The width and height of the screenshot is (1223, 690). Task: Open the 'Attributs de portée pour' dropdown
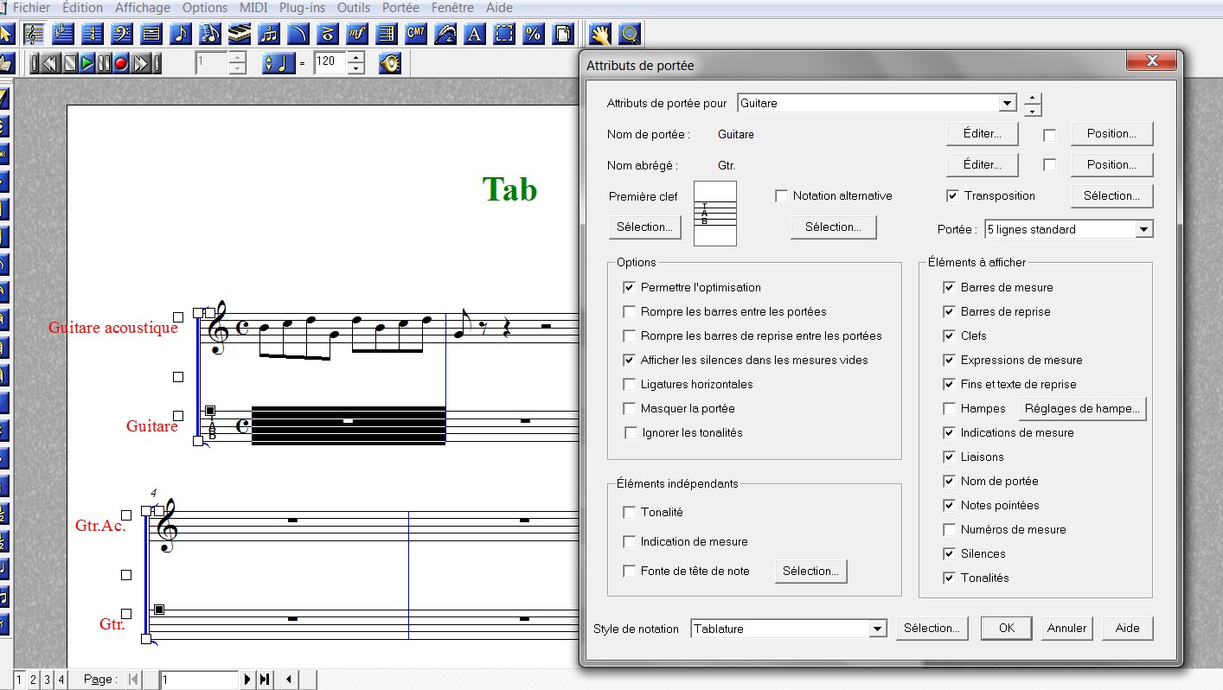(x=1007, y=103)
